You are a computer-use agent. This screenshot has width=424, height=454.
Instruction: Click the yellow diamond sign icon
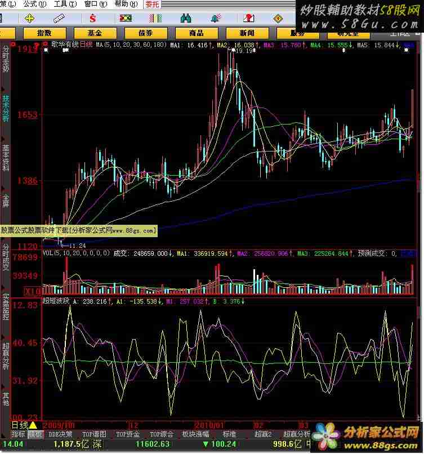[x=278, y=19]
